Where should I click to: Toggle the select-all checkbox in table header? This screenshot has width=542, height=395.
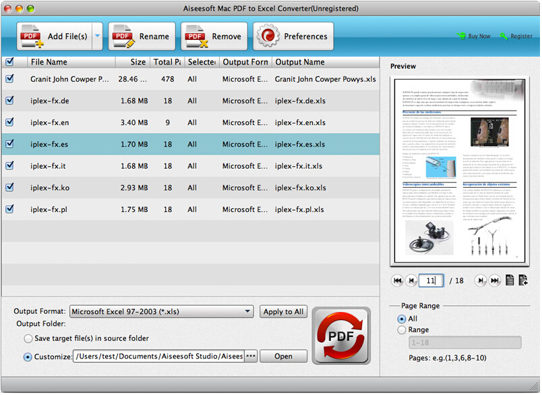pyautogui.click(x=9, y=62)
